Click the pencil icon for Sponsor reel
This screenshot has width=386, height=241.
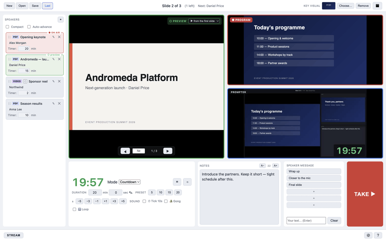[53, 81]
